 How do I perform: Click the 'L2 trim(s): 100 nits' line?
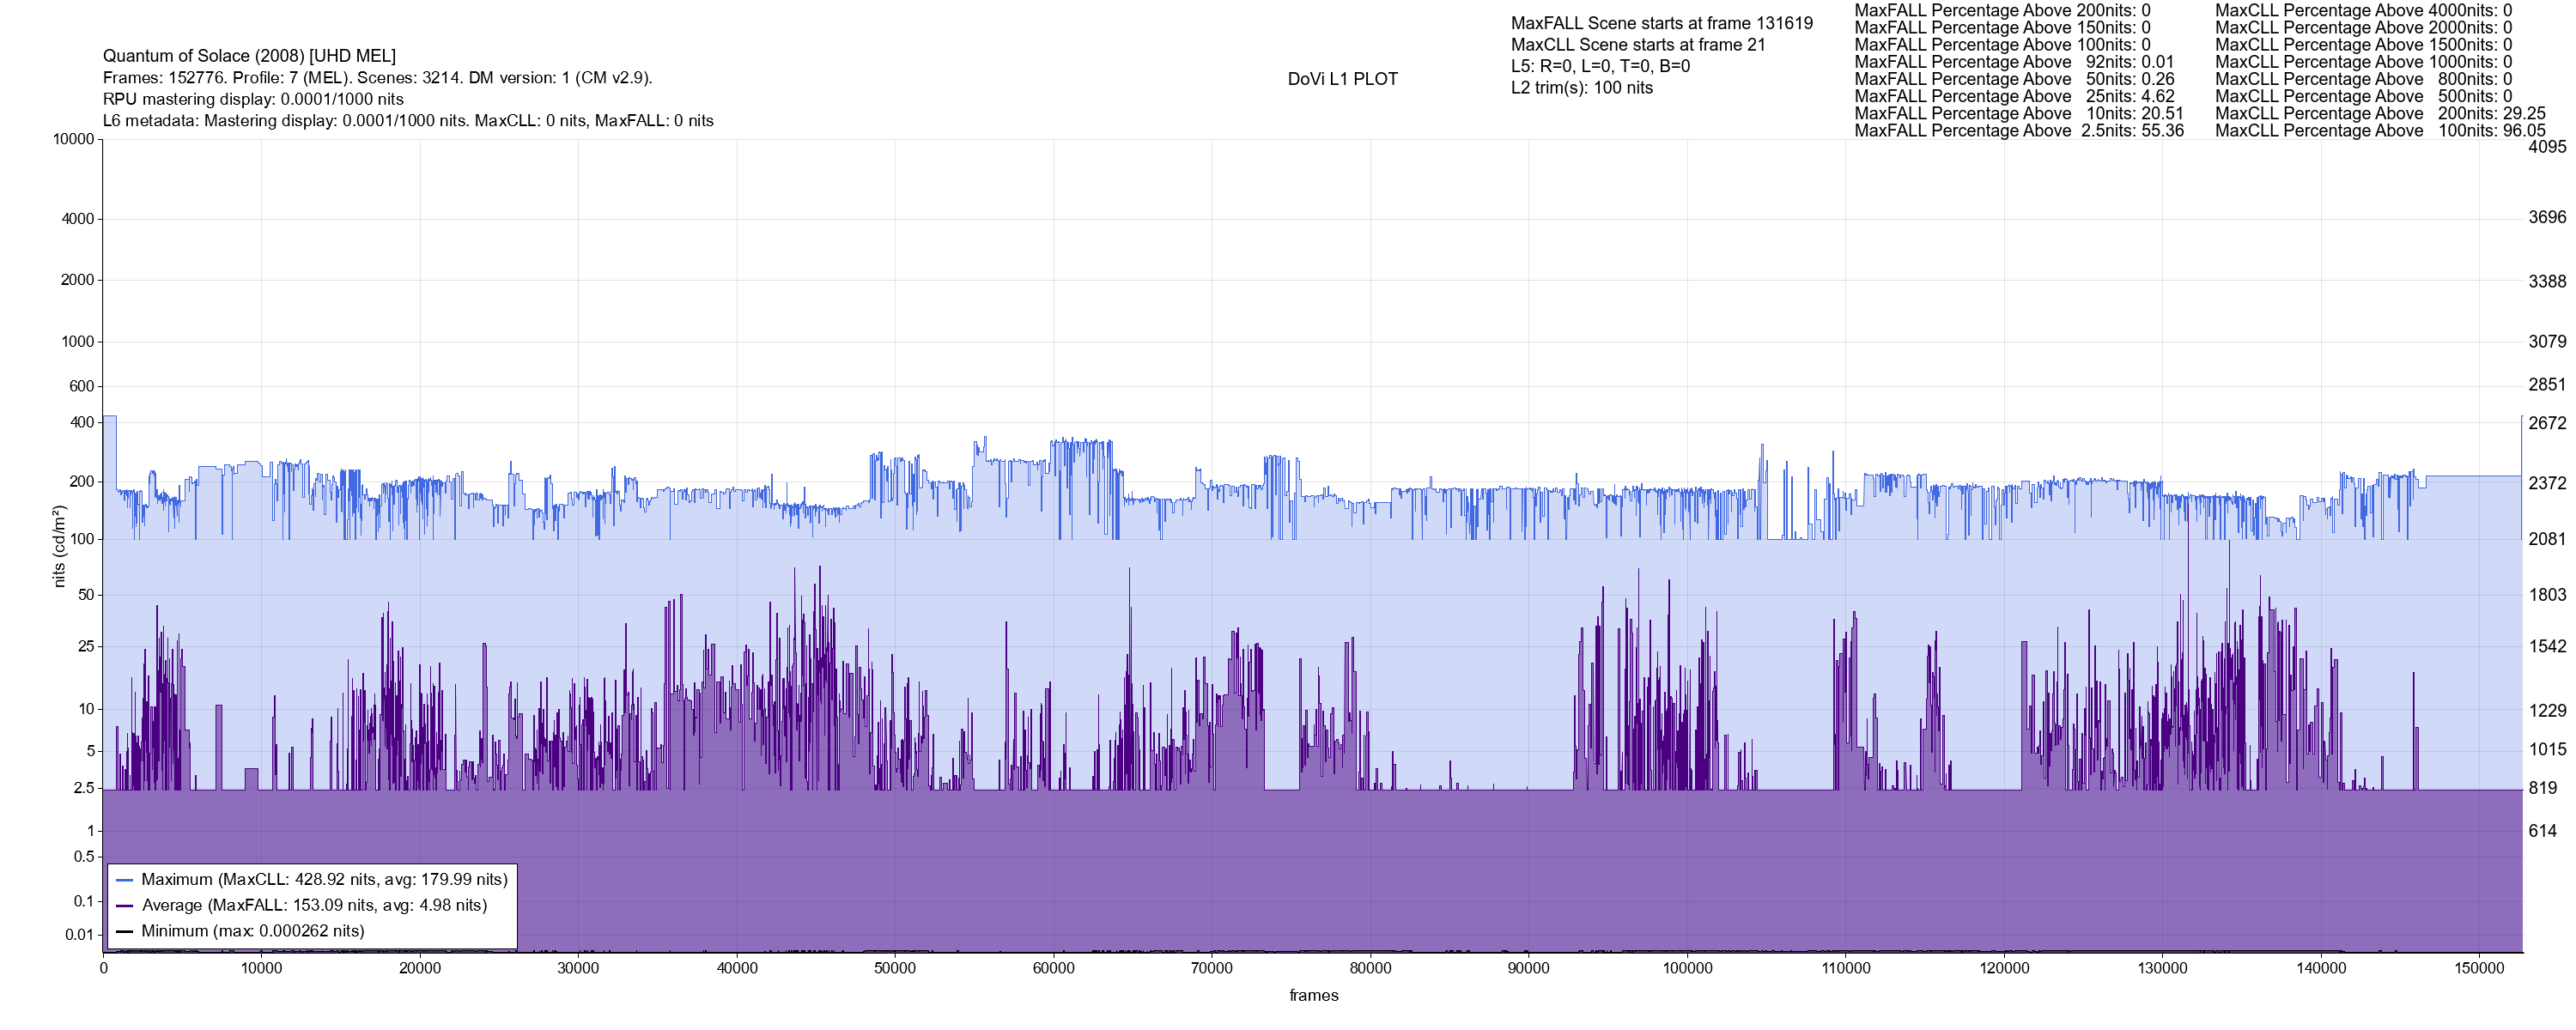pos(1581,88)
